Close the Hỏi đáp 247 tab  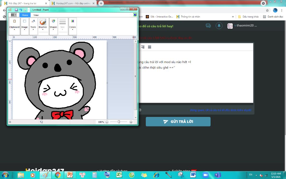click(x=46, y=3)
